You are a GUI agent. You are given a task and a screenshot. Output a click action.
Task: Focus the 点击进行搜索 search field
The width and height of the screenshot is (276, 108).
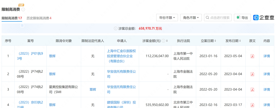tap(218, 18)
